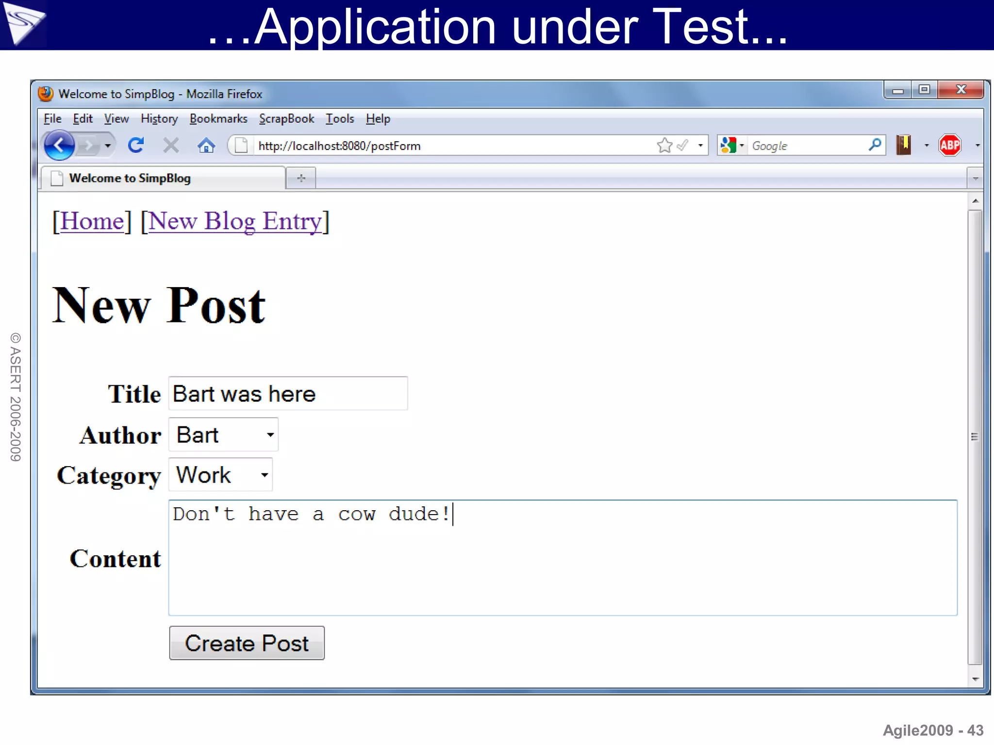
Task: Click the Forward navigation arrow
Action: [88, 145]
